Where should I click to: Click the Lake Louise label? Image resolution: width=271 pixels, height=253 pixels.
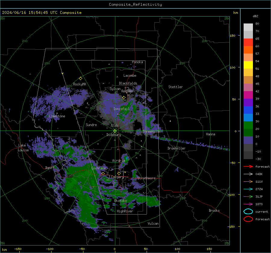point(23,148)
